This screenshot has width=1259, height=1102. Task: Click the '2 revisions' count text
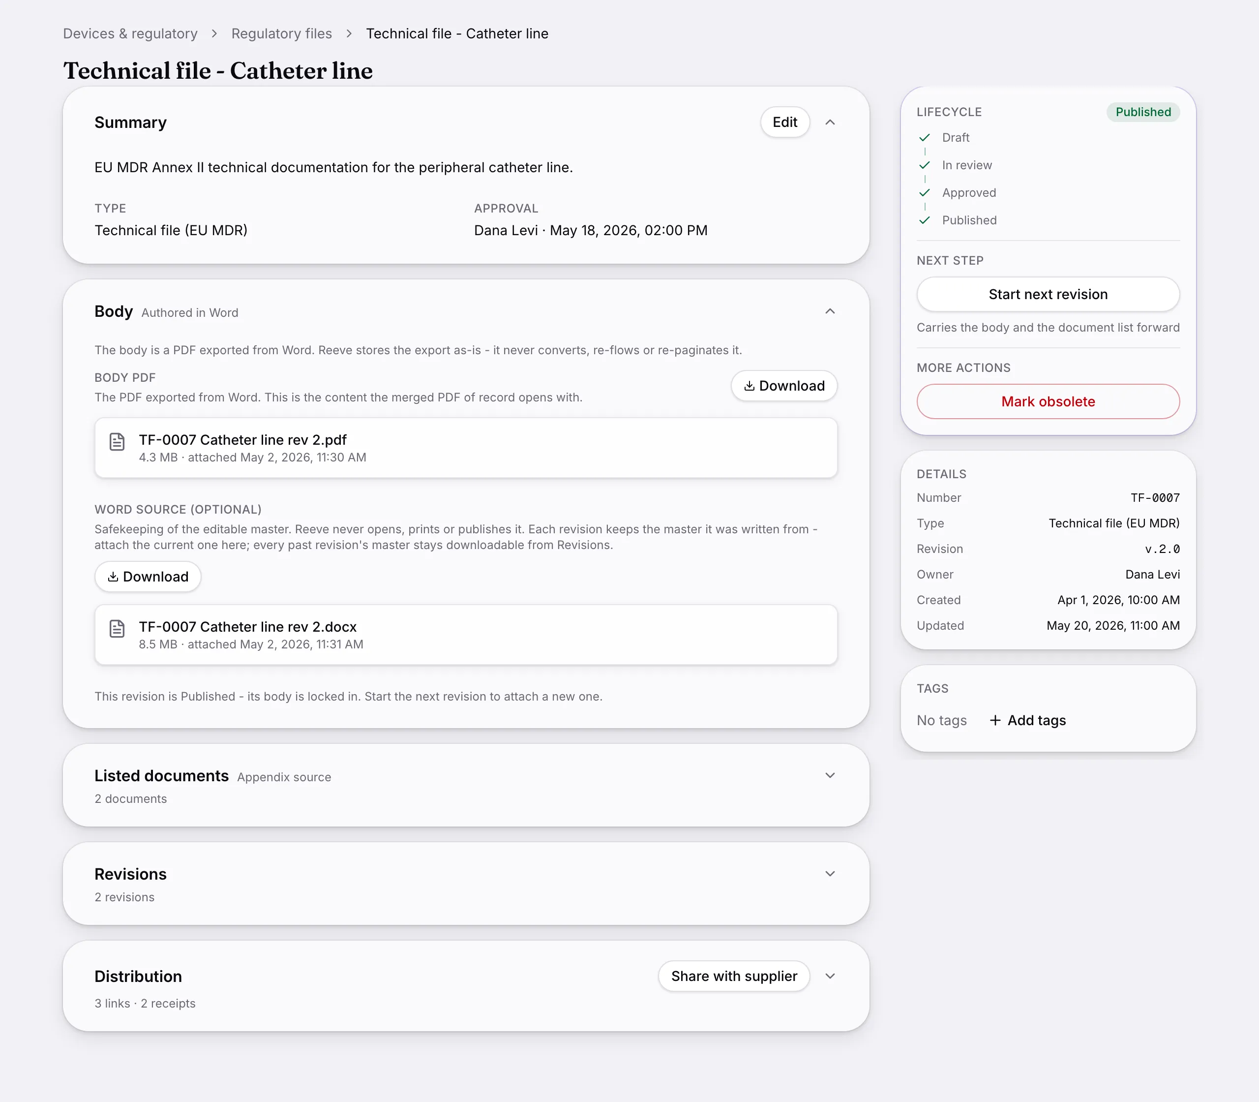[x=125, y=897]
